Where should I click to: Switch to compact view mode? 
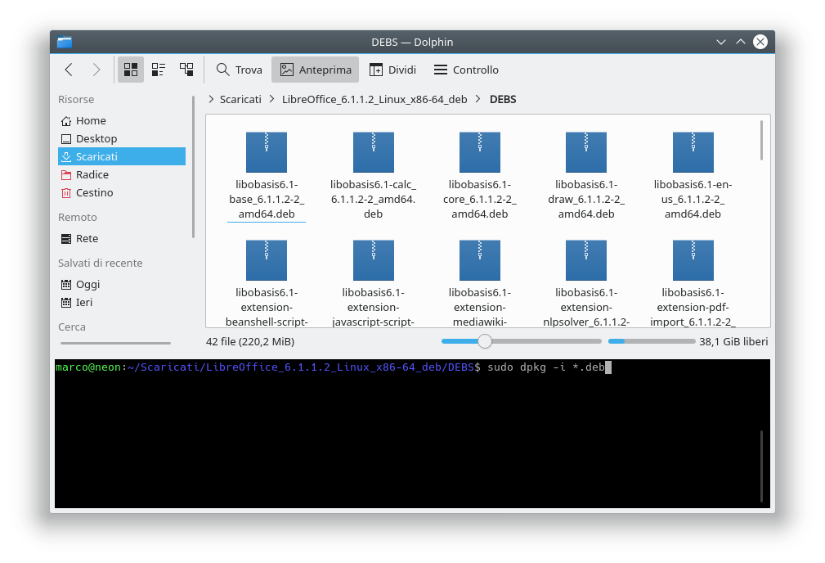pos(159,70)
